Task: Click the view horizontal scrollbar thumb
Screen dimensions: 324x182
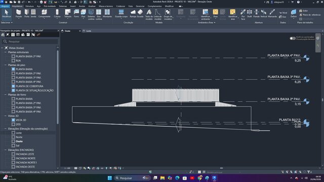Action: 221,168
